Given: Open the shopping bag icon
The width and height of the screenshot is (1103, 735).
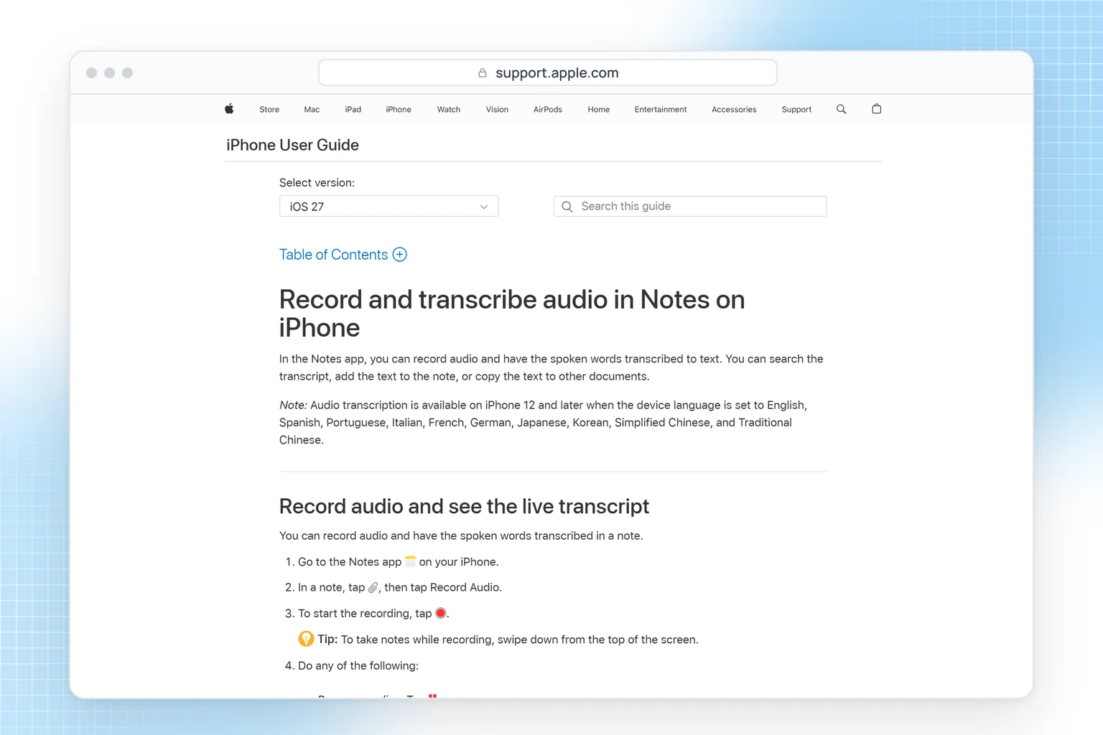Looking at the screenshot, I should 876,109.
